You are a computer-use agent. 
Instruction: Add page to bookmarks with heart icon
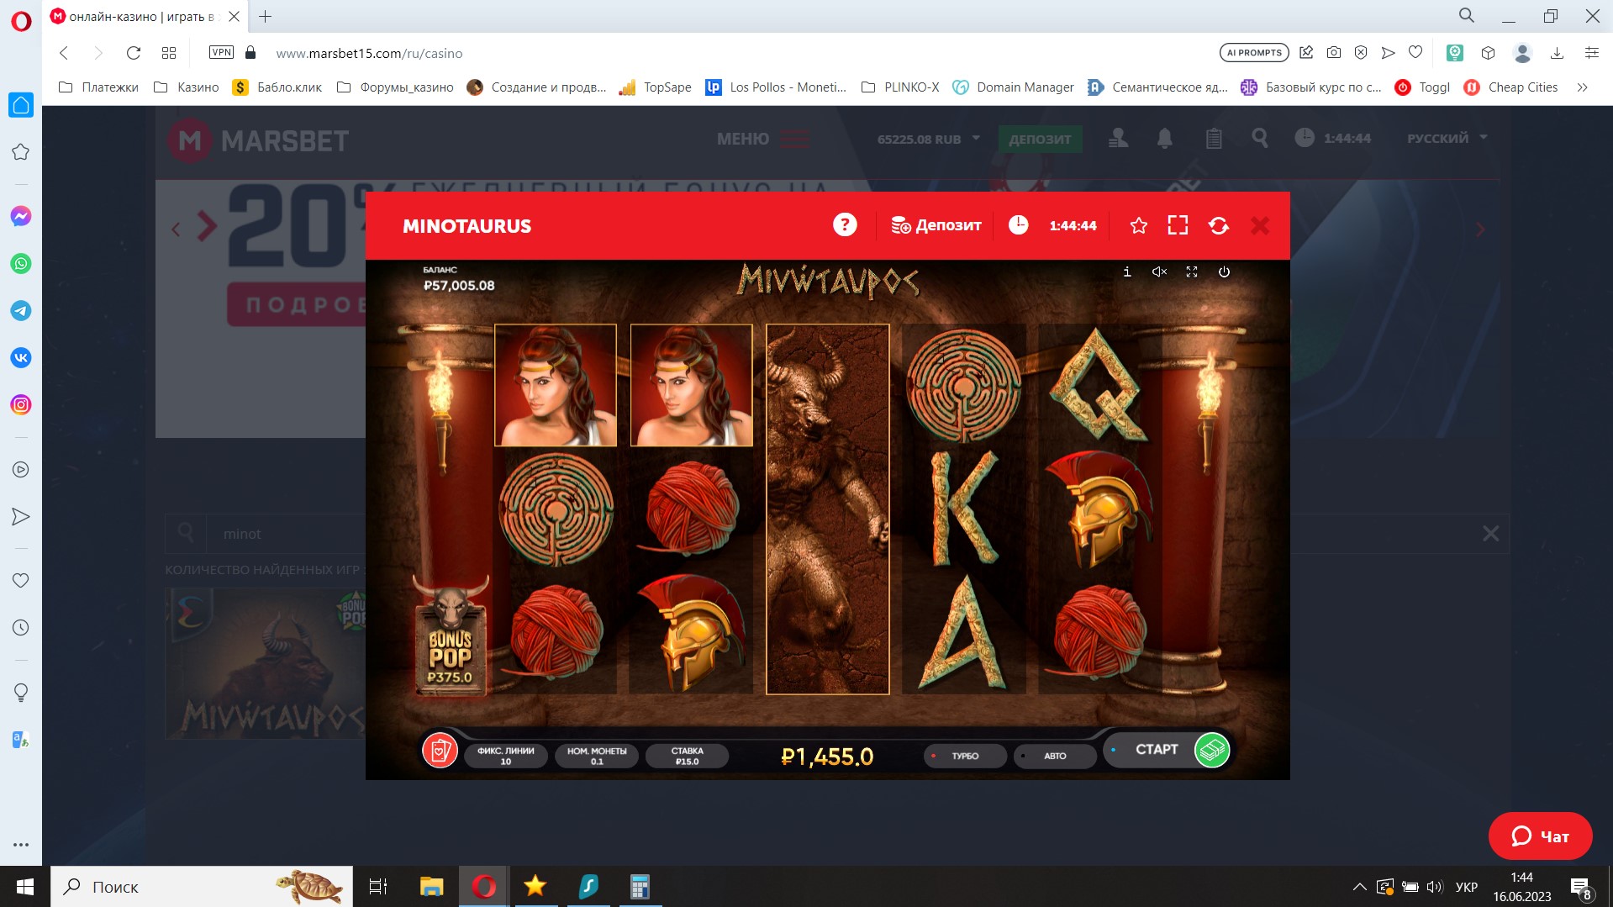coord(1415,52)
